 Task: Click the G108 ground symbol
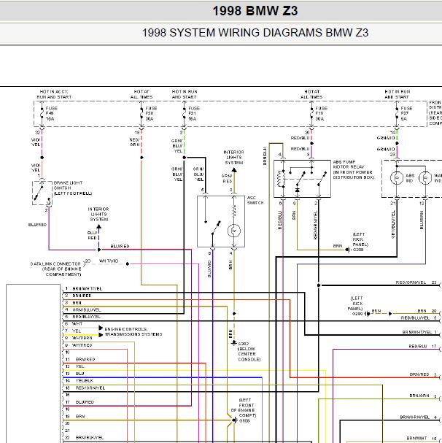[x=235, y=420]
